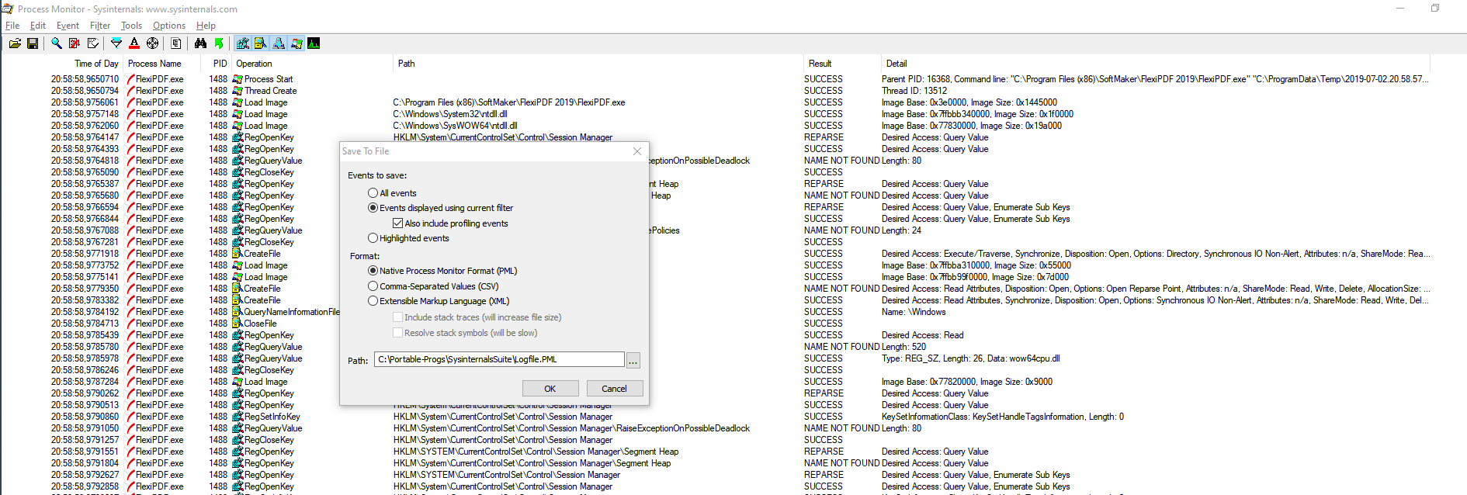Choose Native Process Monitor Format (PML)
This screenshot has width=1467, height=495.
[x=442, y=271]
